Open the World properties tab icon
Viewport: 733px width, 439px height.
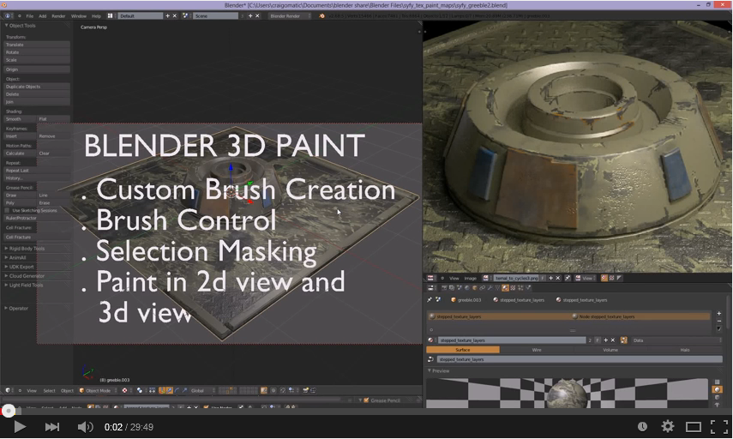tap(467, 287)
